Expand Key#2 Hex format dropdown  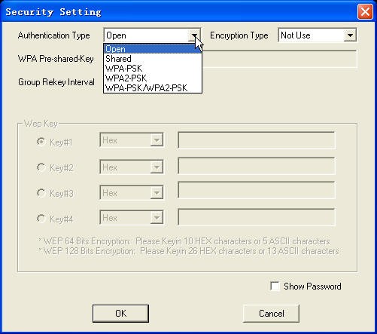coord(157,167)
